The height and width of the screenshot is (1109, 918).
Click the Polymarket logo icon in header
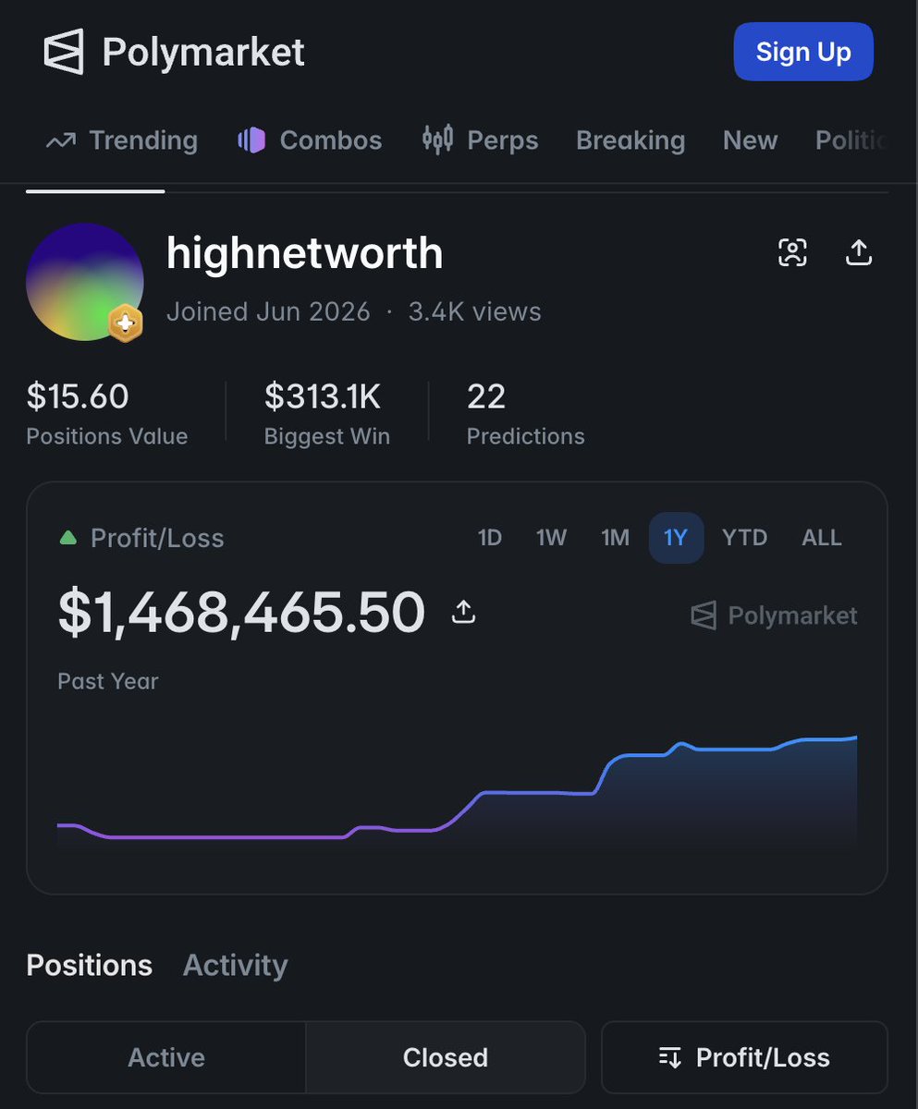coord(64,52)
